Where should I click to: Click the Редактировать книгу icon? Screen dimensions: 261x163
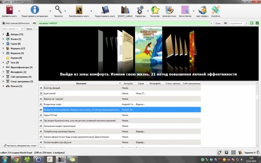(105, 10)
